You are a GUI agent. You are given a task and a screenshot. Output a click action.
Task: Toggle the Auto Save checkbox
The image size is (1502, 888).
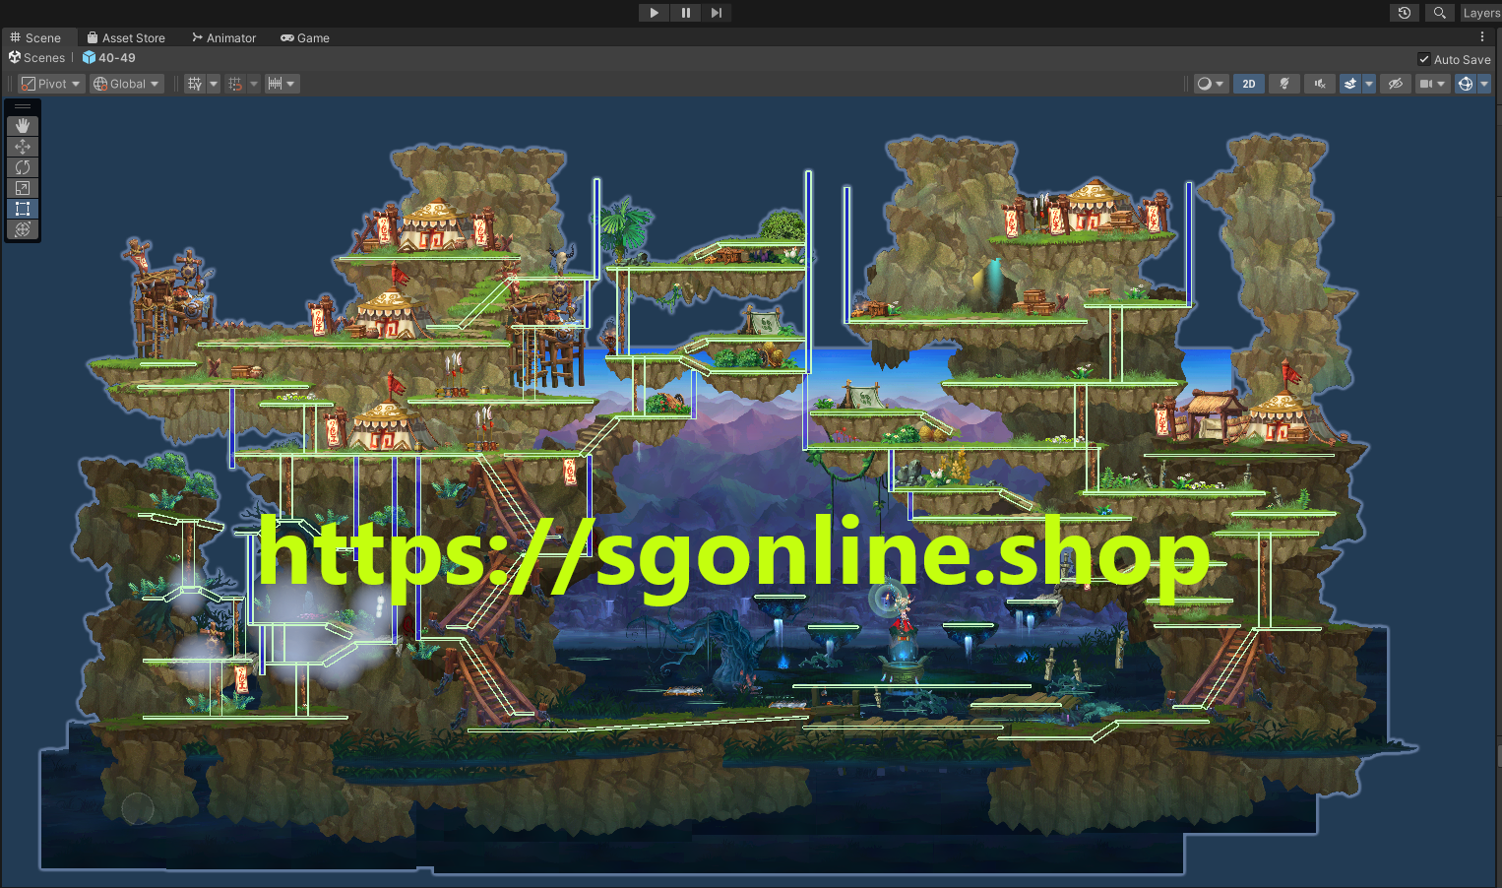[1423, 59]
